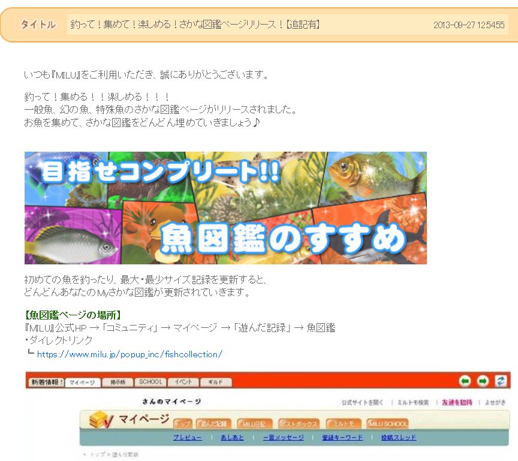The width and height of the screenshot is (518, 461).
Task: Click the MILU SCHOOL orange button
Action: tap(388, 424)
